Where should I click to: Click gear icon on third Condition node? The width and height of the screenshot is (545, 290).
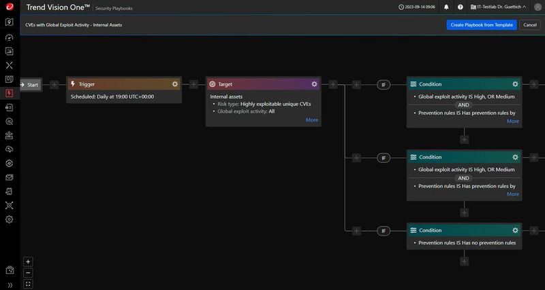(x=515, y=230)
